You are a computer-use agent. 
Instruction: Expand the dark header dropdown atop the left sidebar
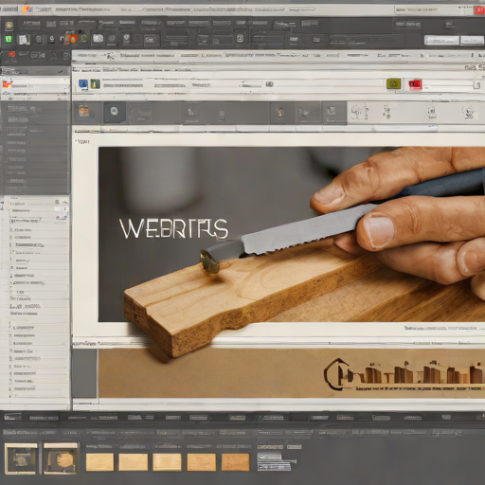pos(35,72)
